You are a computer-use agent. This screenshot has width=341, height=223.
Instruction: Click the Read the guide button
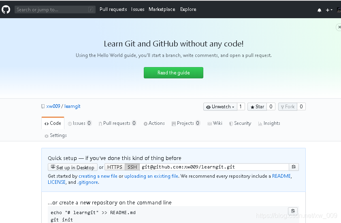tap(173, 73)
